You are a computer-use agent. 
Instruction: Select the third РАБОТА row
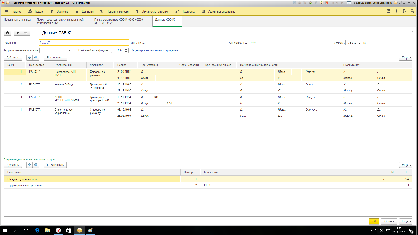coord(208,100)
